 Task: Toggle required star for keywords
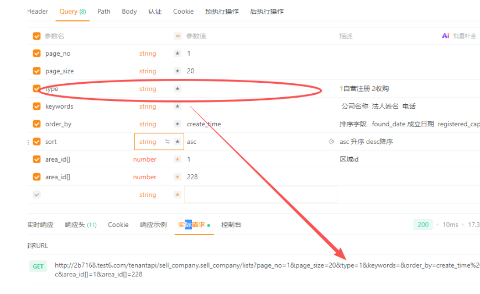coord(178,106)
